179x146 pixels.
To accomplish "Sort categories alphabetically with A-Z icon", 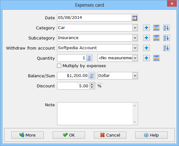I will [166, 28].
